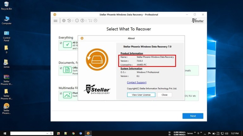Click the About dialog title bar icon
The image size is (243, 136).
(x=82, y=38)
